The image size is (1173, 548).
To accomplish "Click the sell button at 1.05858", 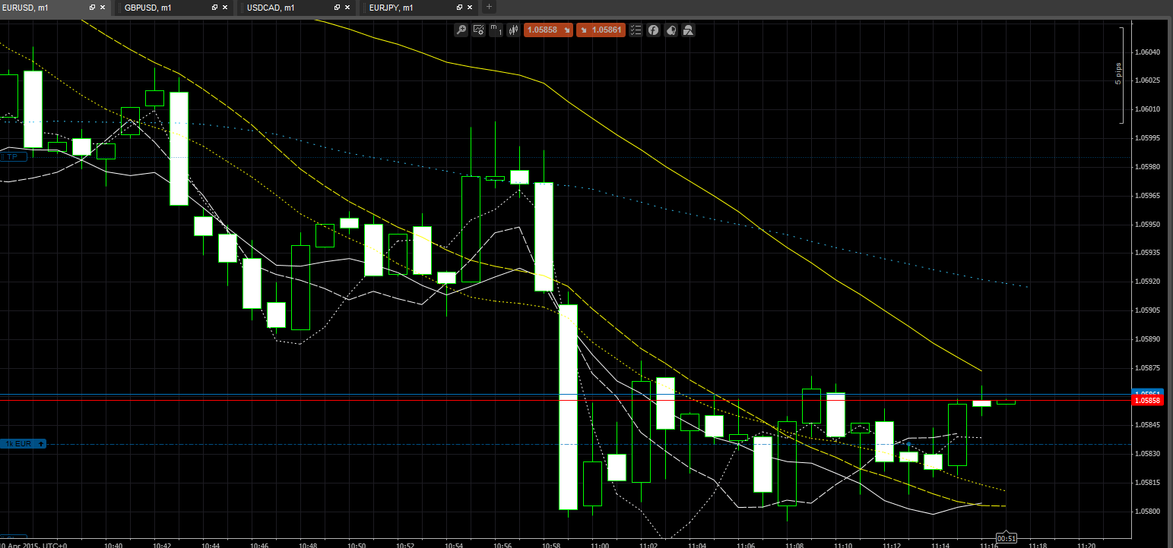I will tap(547, 30).
